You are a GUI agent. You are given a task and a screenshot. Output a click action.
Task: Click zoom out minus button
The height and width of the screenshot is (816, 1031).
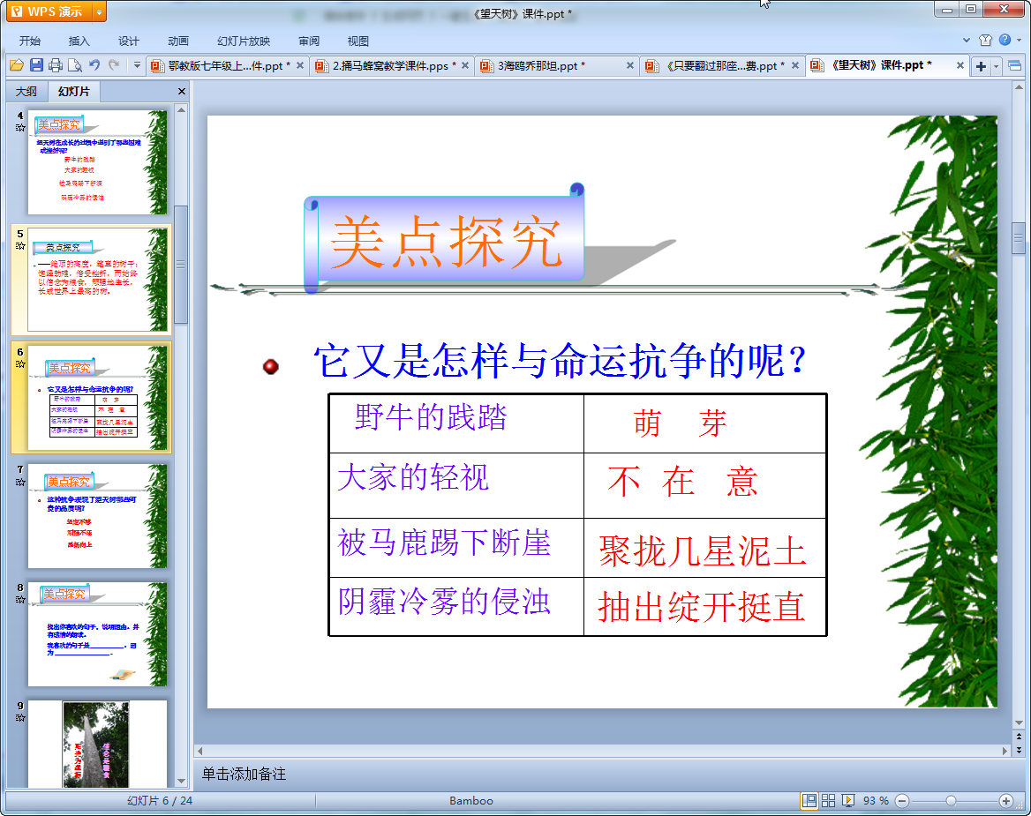point(902,801)
